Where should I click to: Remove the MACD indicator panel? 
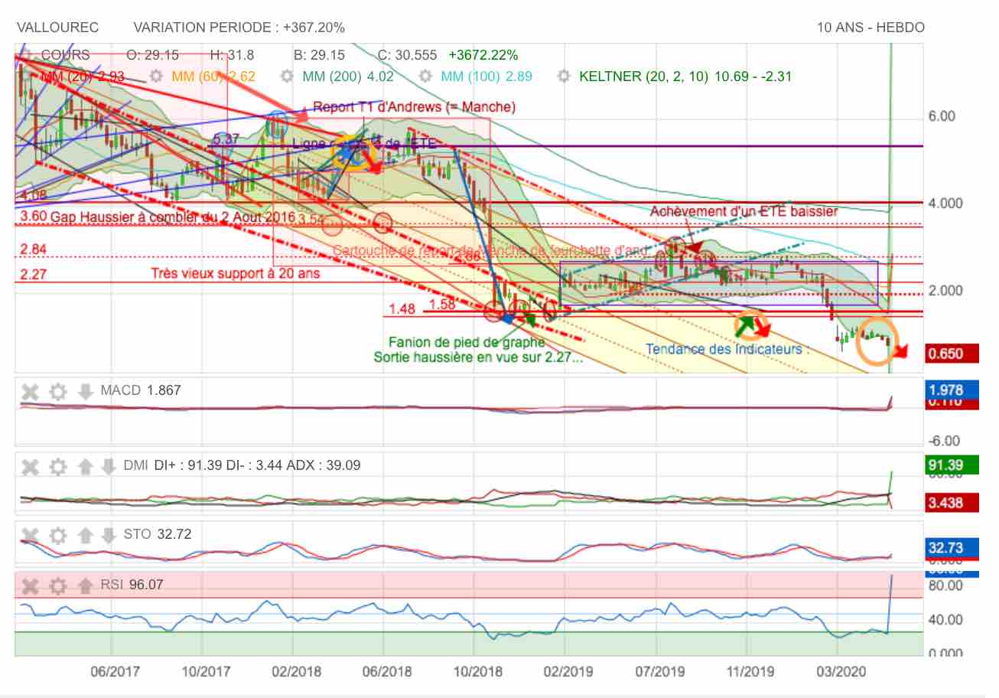click(x=30, y=392)
